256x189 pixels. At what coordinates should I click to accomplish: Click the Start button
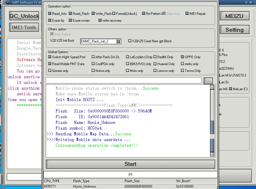(130, 164)
